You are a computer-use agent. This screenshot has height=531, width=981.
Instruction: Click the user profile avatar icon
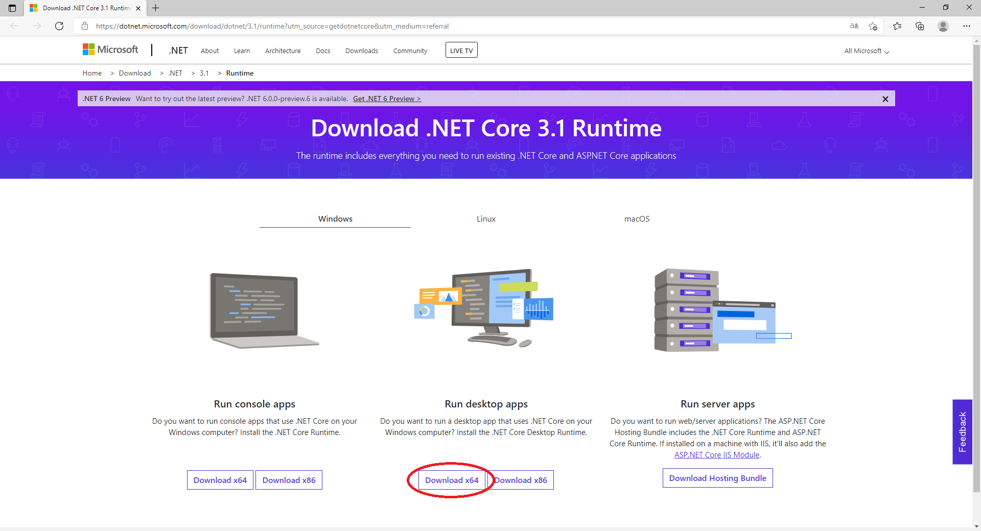click(x=943, y=26)
